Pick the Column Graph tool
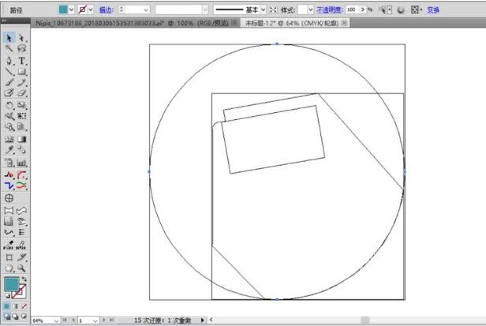 [x=21, y=163]
